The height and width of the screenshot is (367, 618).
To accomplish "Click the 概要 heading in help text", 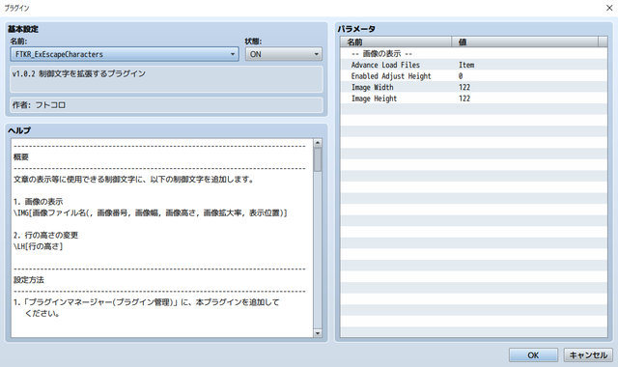I will pyautogui.click(x=21, y=156).
